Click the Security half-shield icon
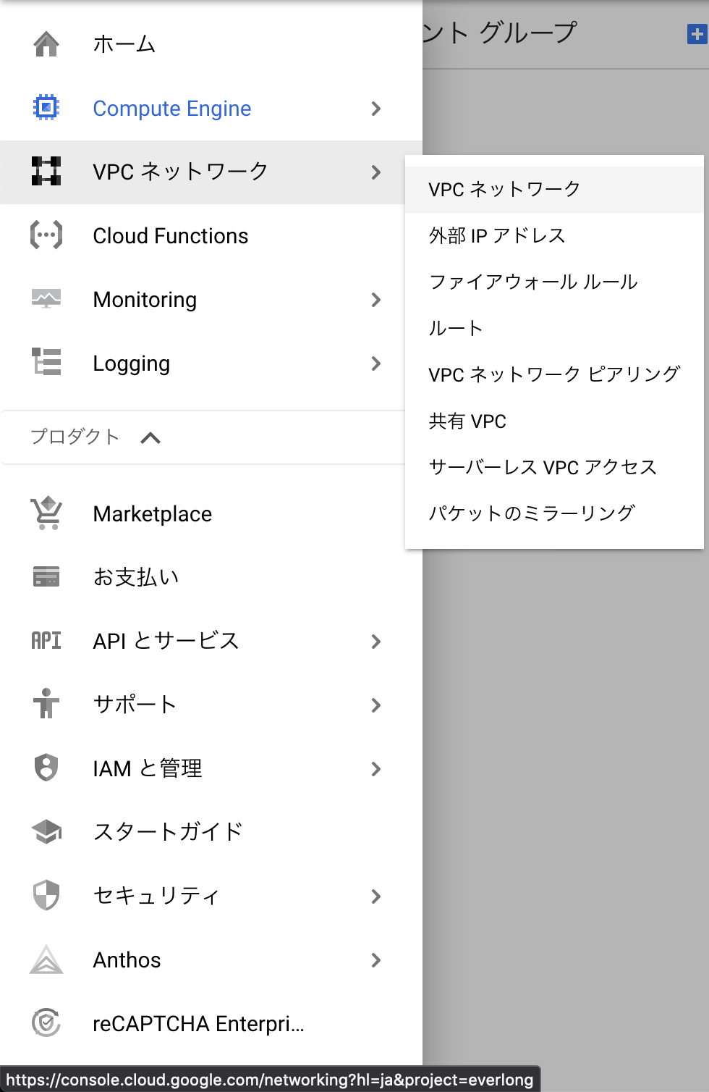 (46, 895)
